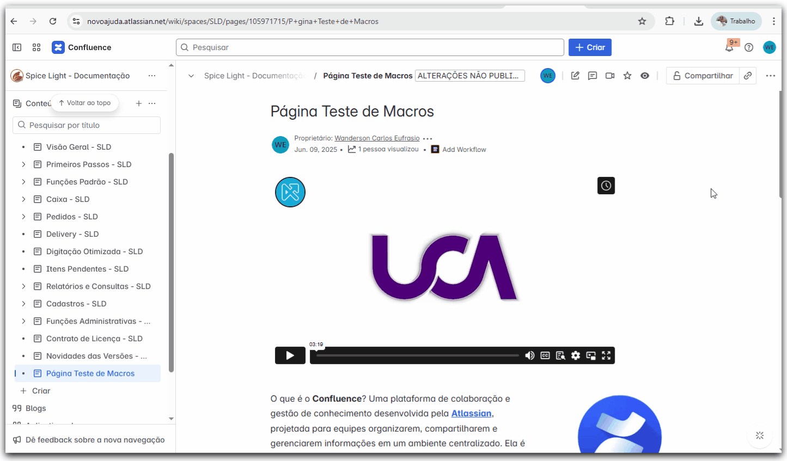Open the video transcript search icon
The image size is (787, 461).
click(560, 355)
